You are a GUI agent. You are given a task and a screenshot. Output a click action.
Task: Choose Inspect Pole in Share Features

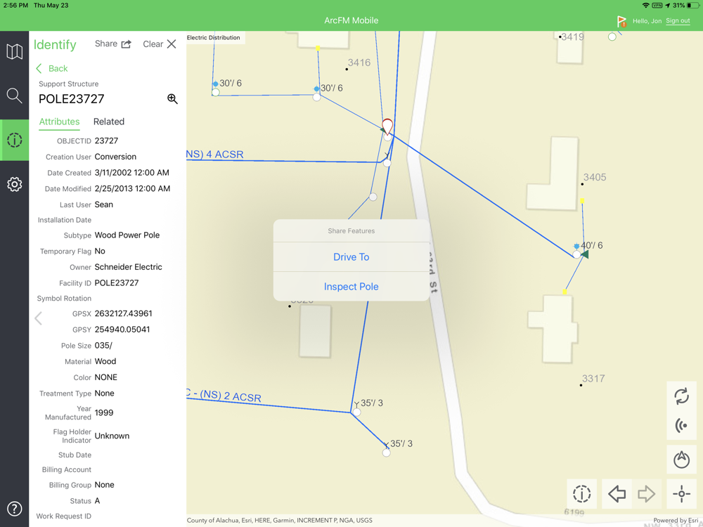(x=351, y=287)
